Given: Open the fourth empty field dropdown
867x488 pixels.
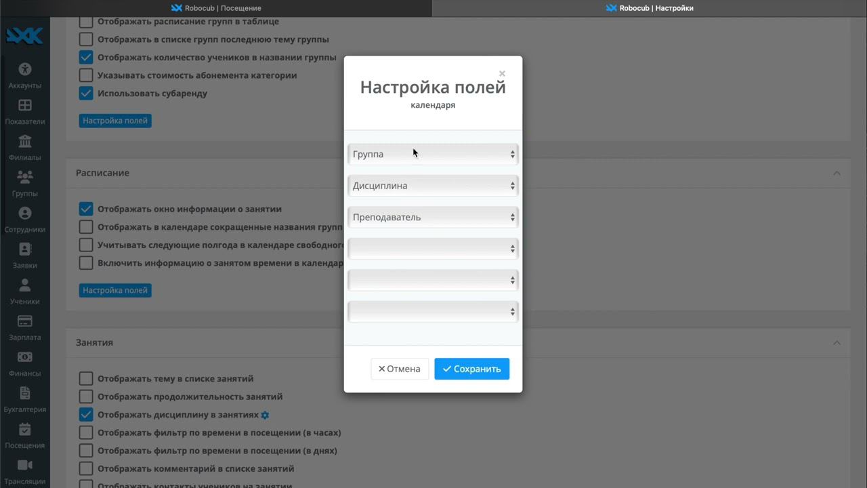Looking at the screenshot, I should pos(433,249).
